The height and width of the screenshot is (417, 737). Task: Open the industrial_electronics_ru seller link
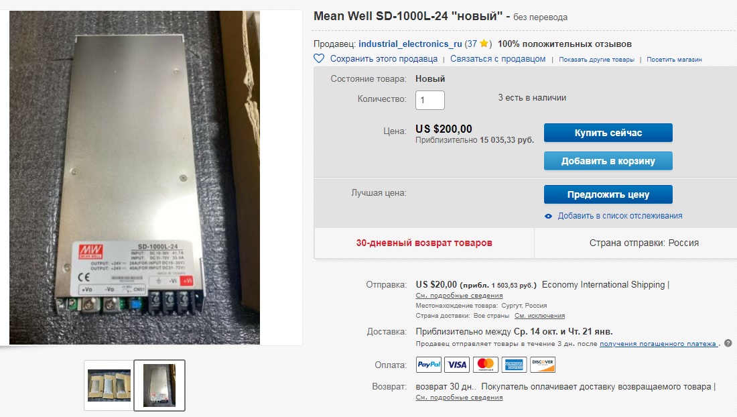(410, 44)
